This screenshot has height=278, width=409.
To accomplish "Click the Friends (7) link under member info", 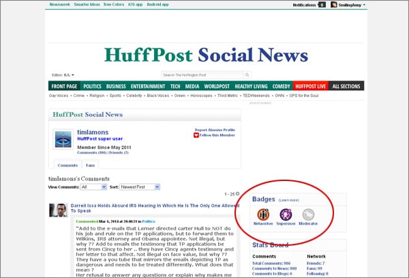I will pos(119,152).
